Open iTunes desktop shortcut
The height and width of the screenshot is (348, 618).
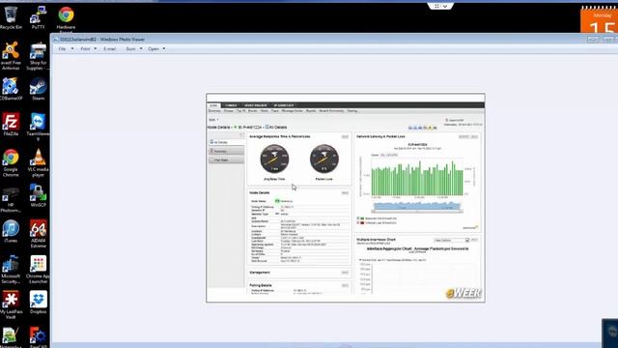point(11,231)
